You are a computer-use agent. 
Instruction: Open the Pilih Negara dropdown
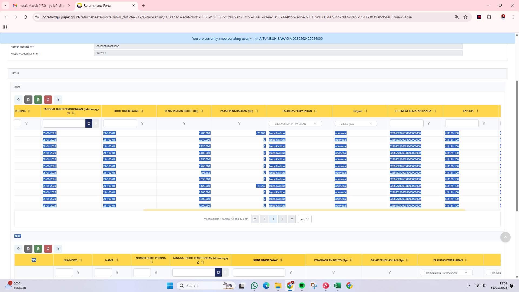click(x=355, y=123)
